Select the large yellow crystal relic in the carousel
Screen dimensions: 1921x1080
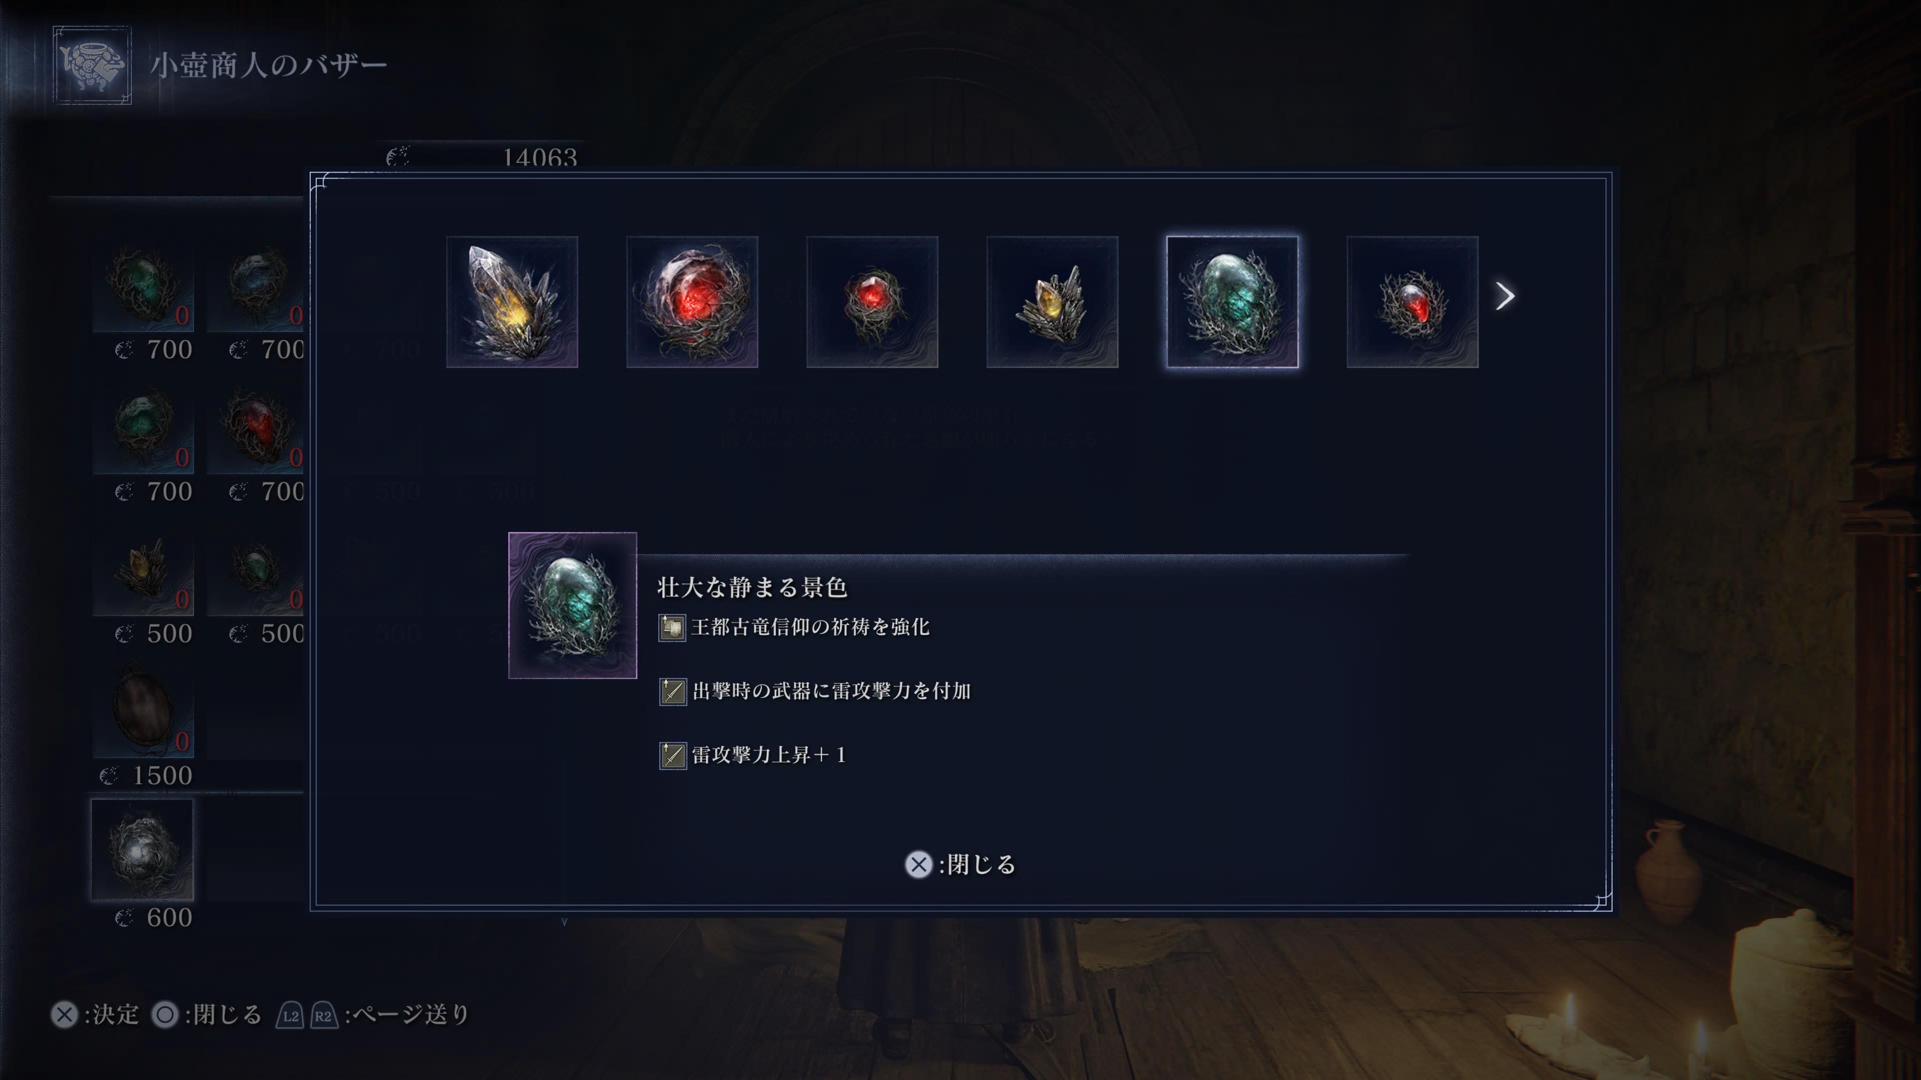[x=512, y=302]
